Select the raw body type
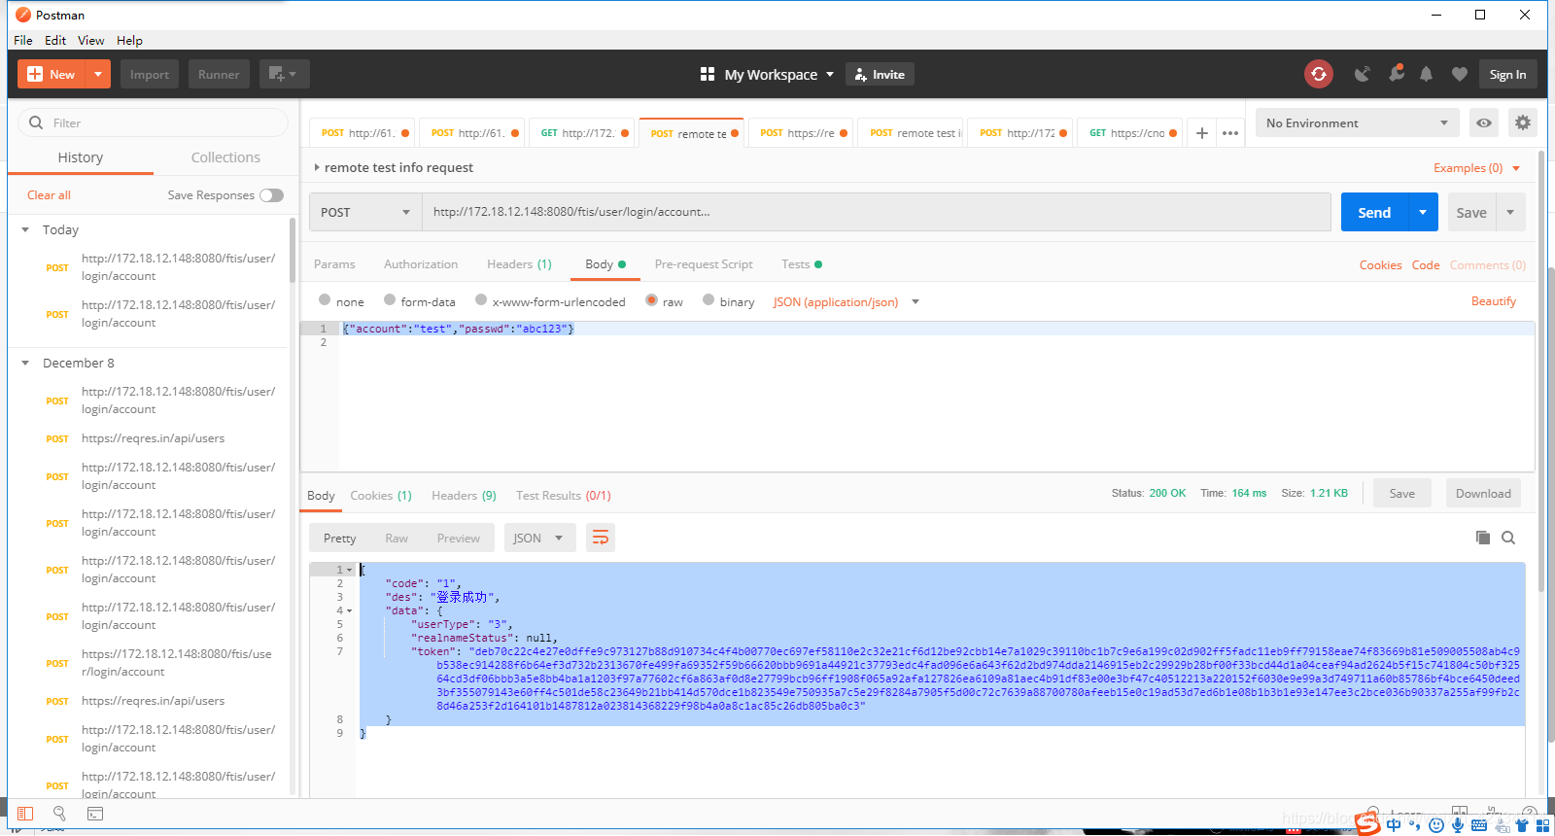 click(x=651, y=300)
